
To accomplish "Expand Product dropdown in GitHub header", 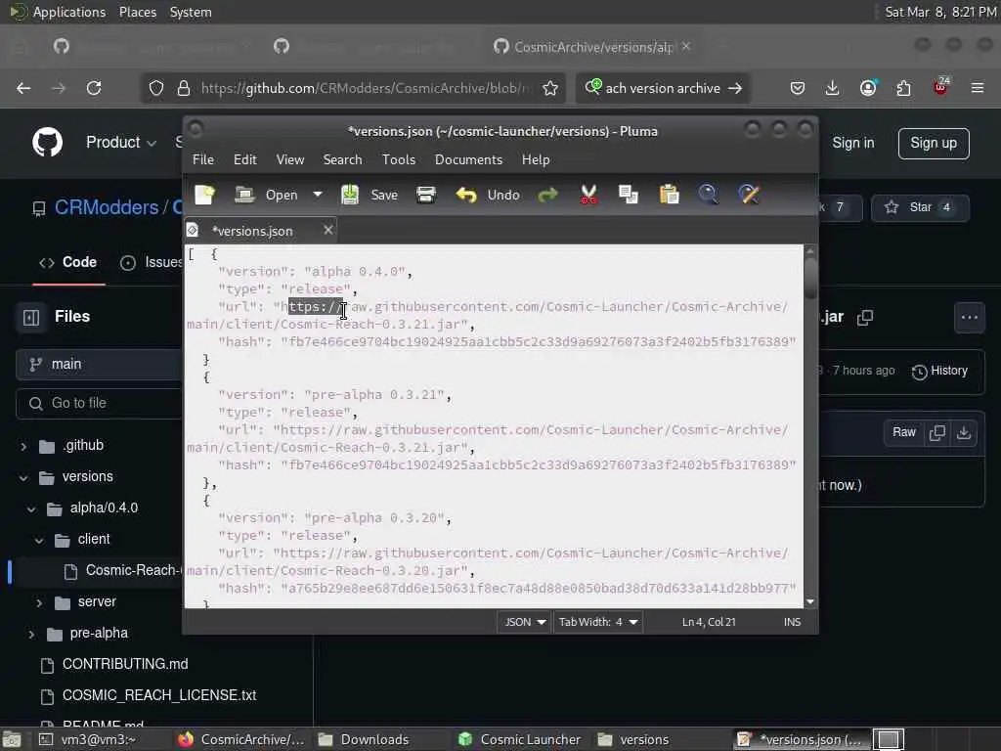I will pos(121,143).
